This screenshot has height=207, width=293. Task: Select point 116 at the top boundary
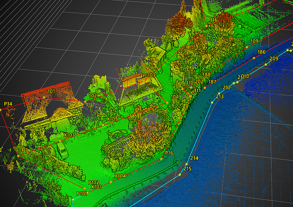[x=206, y=26]
